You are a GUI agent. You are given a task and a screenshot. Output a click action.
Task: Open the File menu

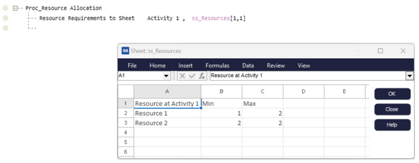pyautogui.click(x=132, y=66)
